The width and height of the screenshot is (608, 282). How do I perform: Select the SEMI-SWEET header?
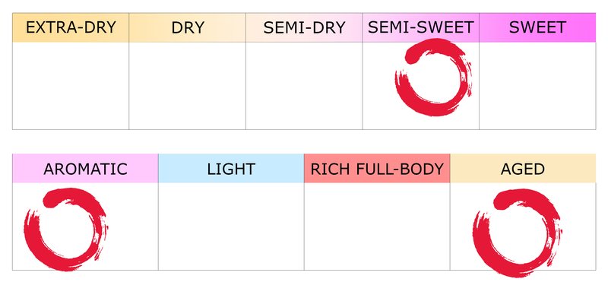click(x=421, y=27)
